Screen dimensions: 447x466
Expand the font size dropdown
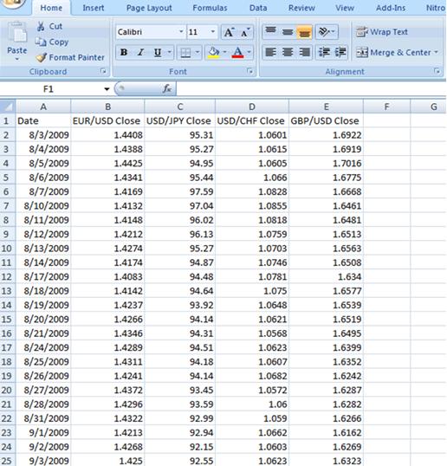[x=213, y=31]
